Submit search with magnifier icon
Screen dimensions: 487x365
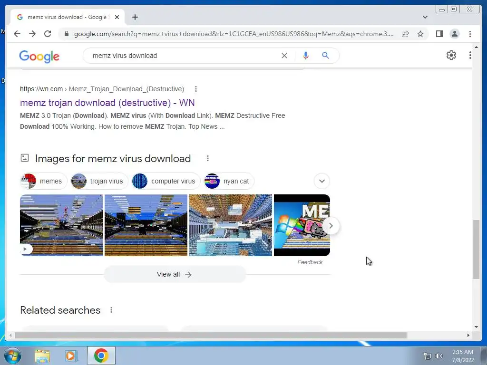click(x=325, y=56)
